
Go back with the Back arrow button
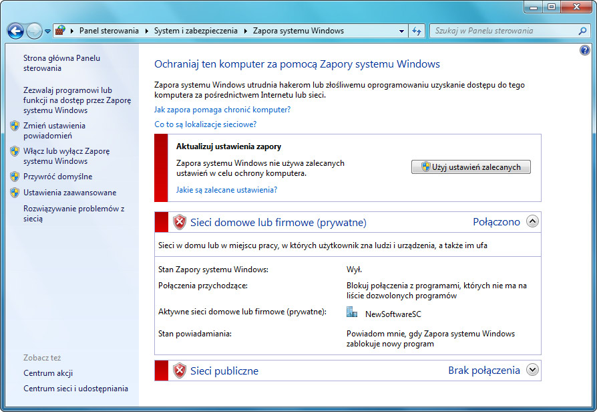tap(15, 31)
